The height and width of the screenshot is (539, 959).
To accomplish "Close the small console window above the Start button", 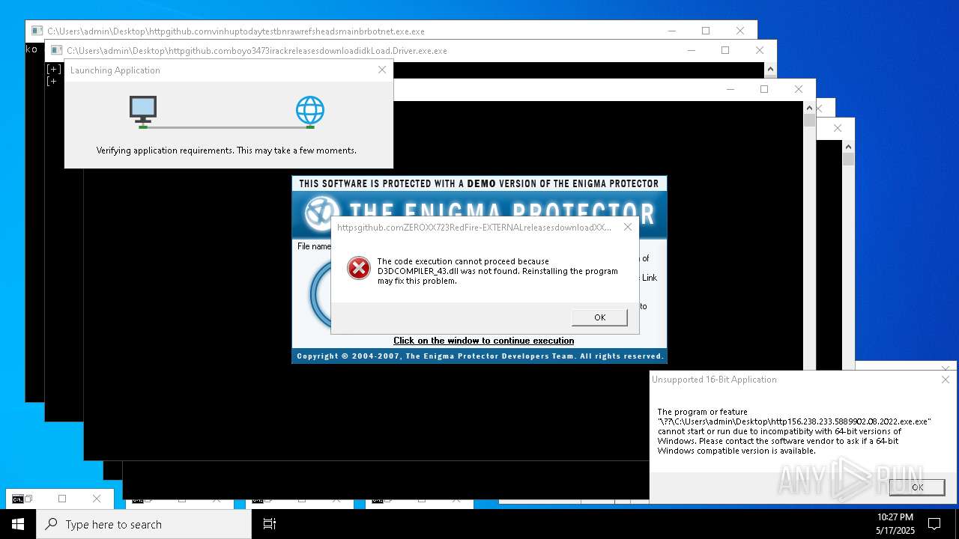I will click(x=97, y=499).
